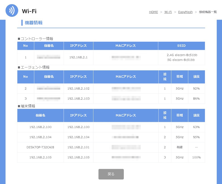Click the 5G elecom-8c51bb SSID entry
The height and width of the screenshot is (184, 222).
pos(181,60)
